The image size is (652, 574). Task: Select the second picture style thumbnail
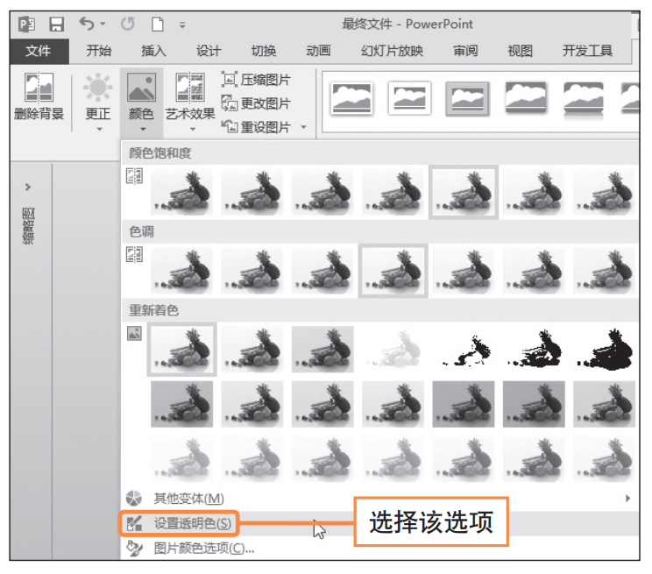click(409, 98)
